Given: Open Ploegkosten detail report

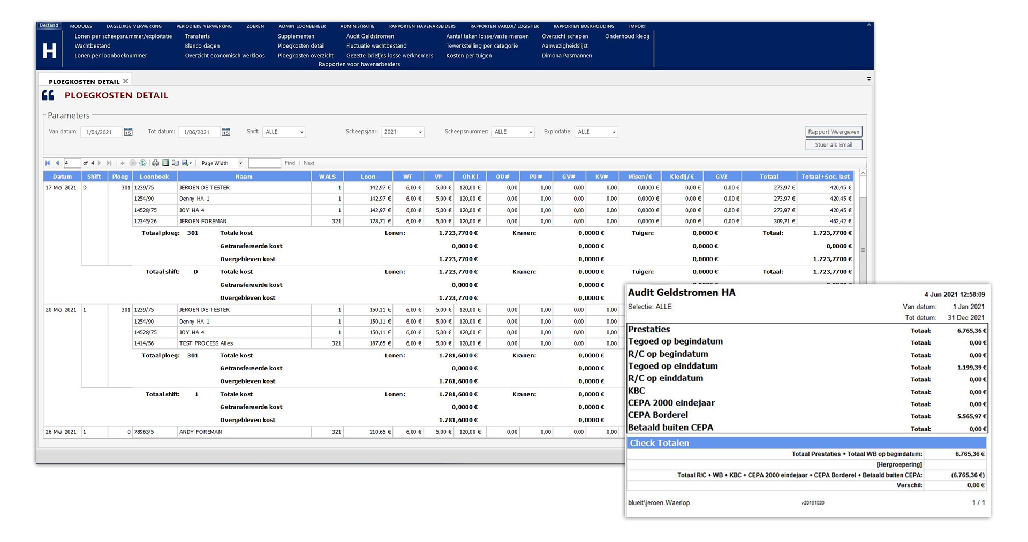Looking at the screenshot, I should [301, 46].
